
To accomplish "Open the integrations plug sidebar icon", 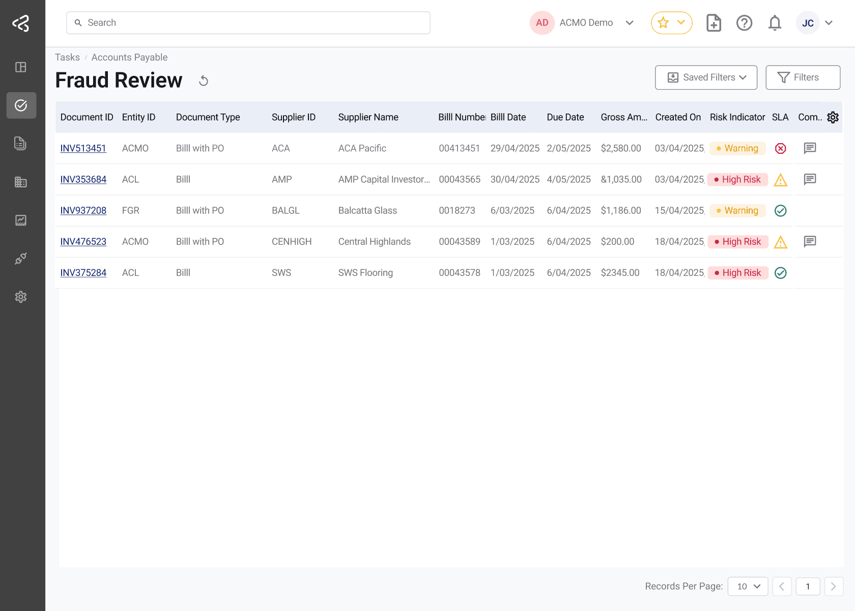I will pos(21,259).
